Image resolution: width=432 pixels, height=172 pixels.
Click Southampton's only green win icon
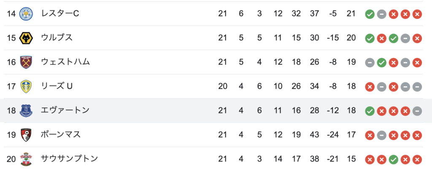click(394, 159)
